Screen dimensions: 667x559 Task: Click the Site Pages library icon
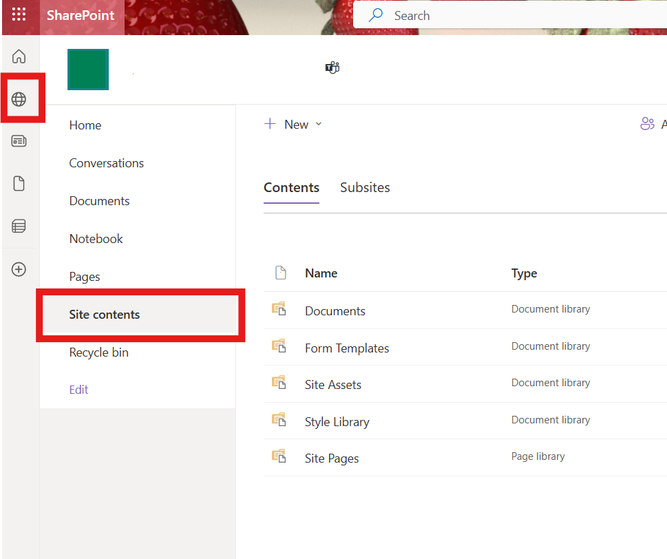coord(279,456)
